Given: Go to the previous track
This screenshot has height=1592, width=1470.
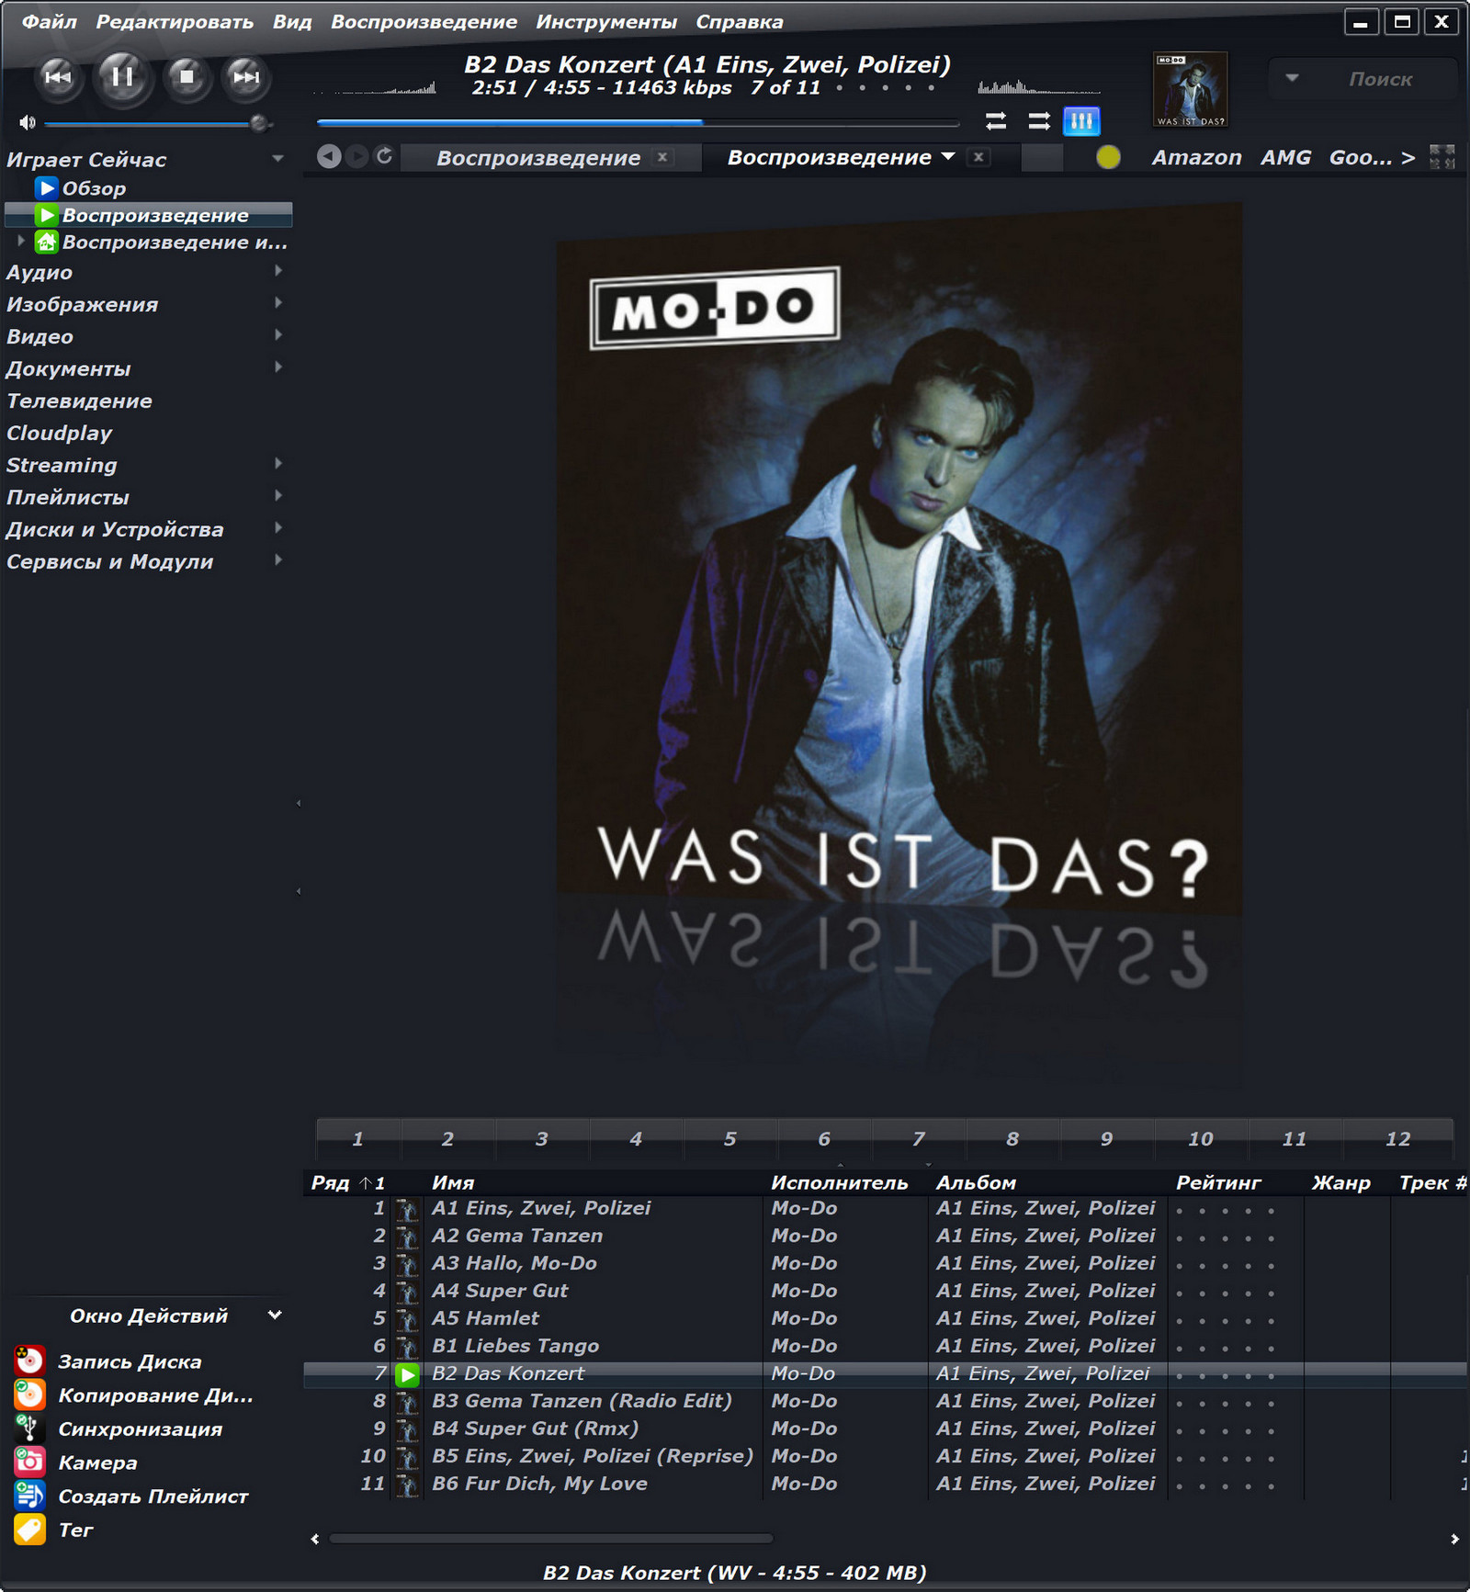Looking at the screenshot, I should pyautogui.click(x=58, y=77).
